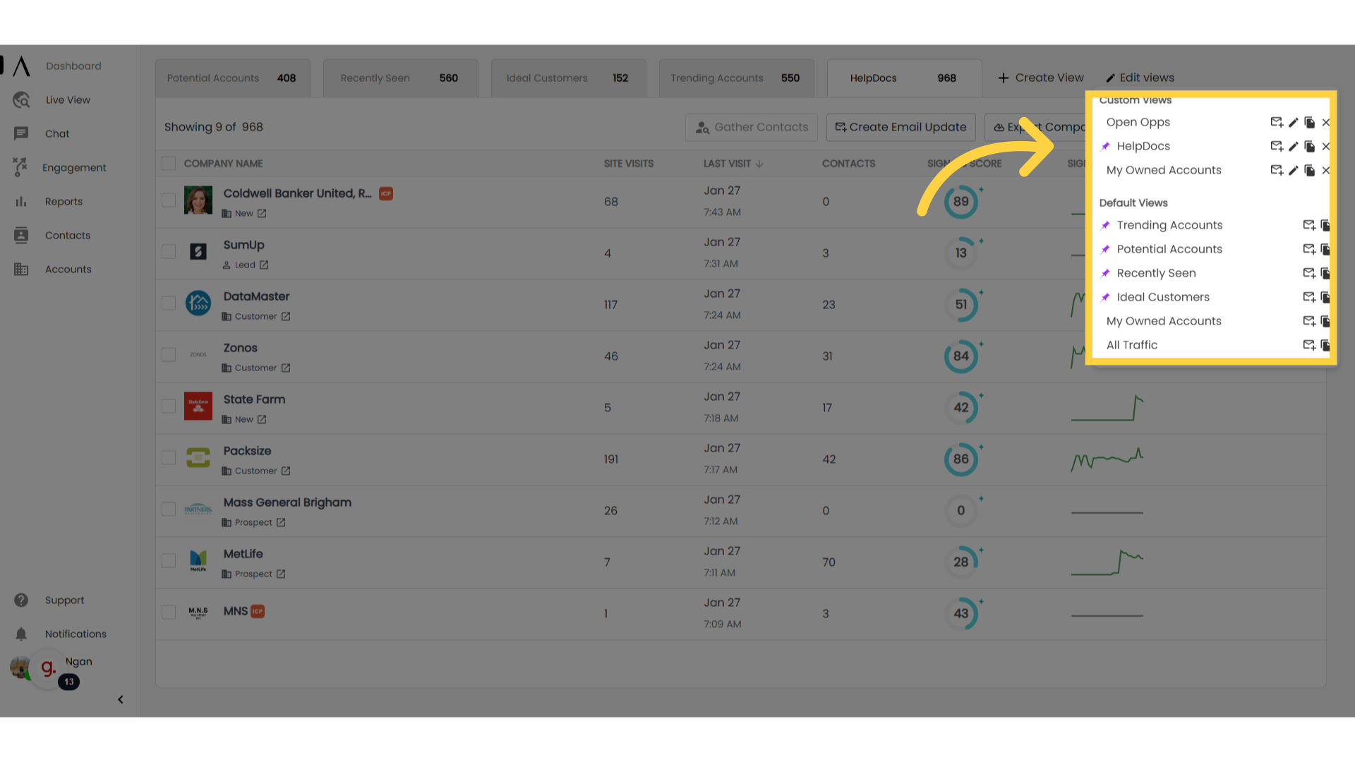Go to Engagement in the sidebar
1355x762 pixels.
coord(74,168)
